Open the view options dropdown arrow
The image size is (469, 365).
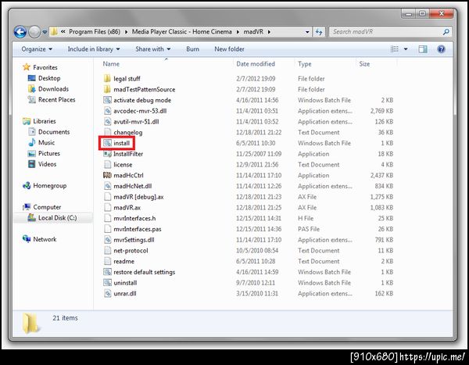[406, 49]
